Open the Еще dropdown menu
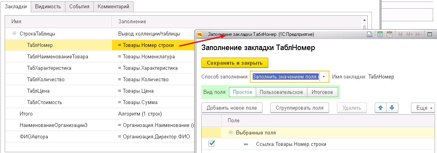Viewport: 437px width, 153px height. 423,108
